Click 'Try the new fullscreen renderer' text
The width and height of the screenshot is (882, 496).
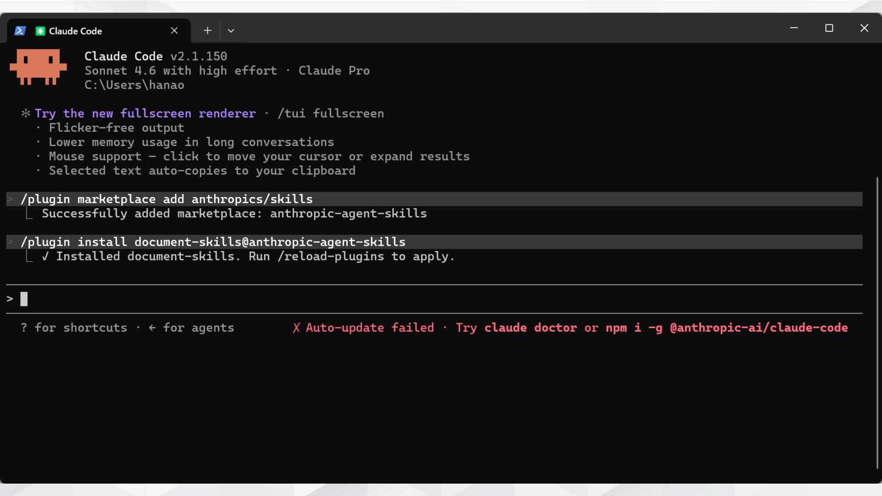point(145,113)
